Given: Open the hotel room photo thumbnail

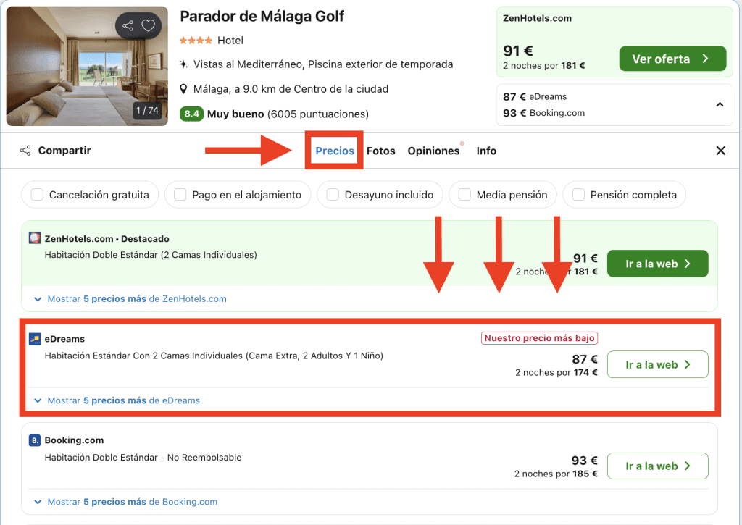Looking at the screenshot, I should click(x=80, y=65).
